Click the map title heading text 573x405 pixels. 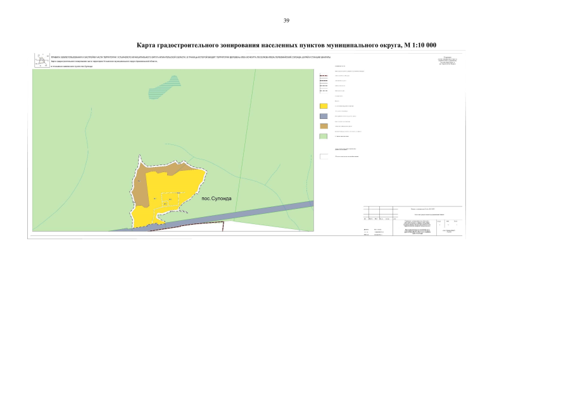[x=286, y=45]
